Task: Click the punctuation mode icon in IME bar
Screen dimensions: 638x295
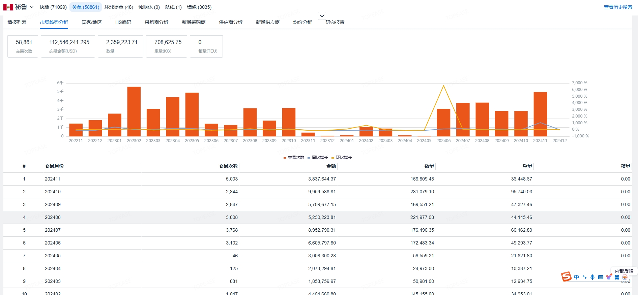Action: pyautogui.click(x=584, y=277)
